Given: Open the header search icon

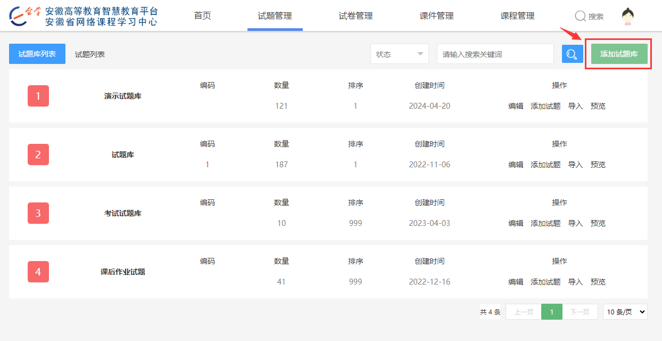Looking at the screenshot, I should pyautogui.click(x=581, y=16).
